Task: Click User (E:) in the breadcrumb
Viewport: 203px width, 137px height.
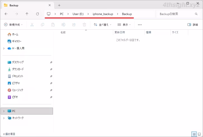Action: click(78, 14)
